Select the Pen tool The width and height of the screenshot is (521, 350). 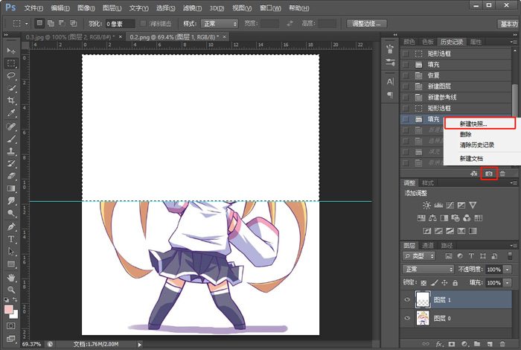pos(11,226)
